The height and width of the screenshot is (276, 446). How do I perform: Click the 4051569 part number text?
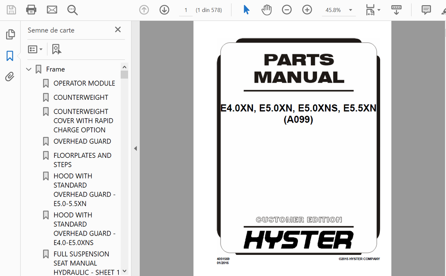click(x=223, y=259)
